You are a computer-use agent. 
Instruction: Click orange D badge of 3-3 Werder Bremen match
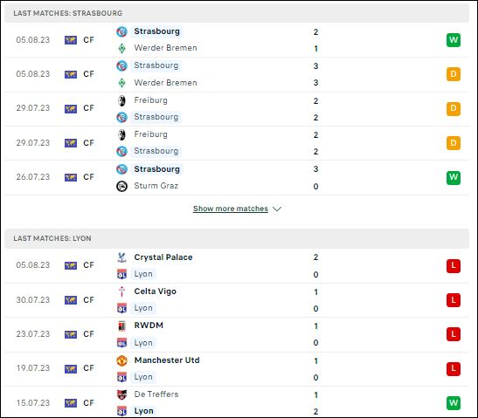[454, 74]
